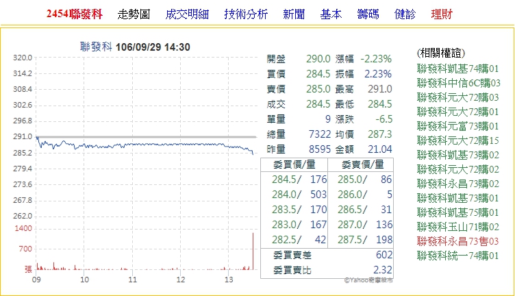Click the 均價 value 287.3

(380, 134)
